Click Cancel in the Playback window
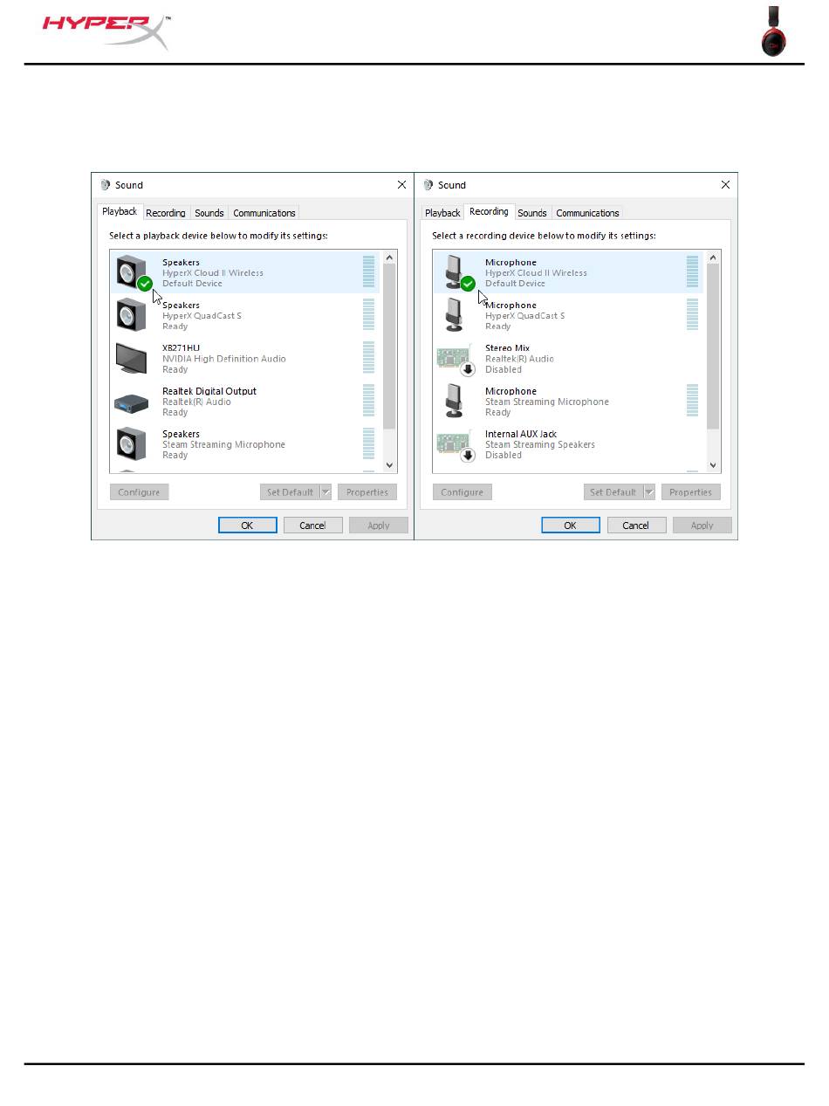This screenshot has width=829, height=1106. 312,526
